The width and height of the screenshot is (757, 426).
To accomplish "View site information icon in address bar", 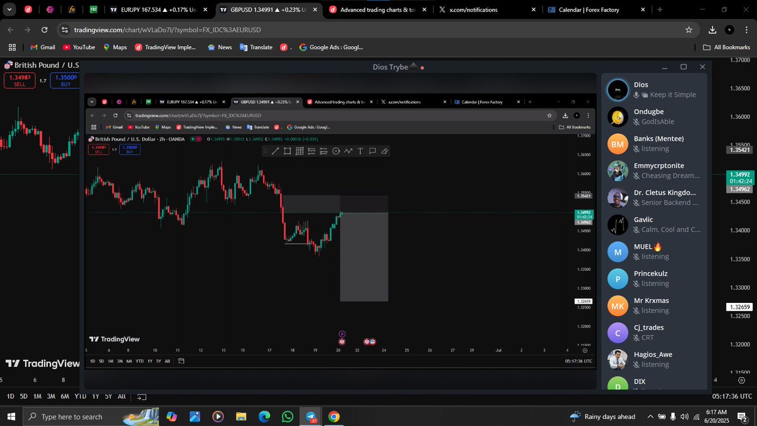I will tap(64, 30).
